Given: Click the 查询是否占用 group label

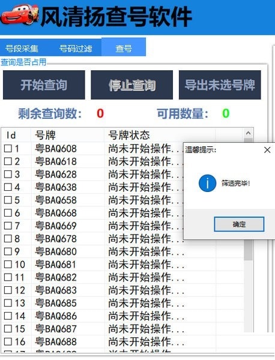Looking at the screenshot, I should click(23, 62).
